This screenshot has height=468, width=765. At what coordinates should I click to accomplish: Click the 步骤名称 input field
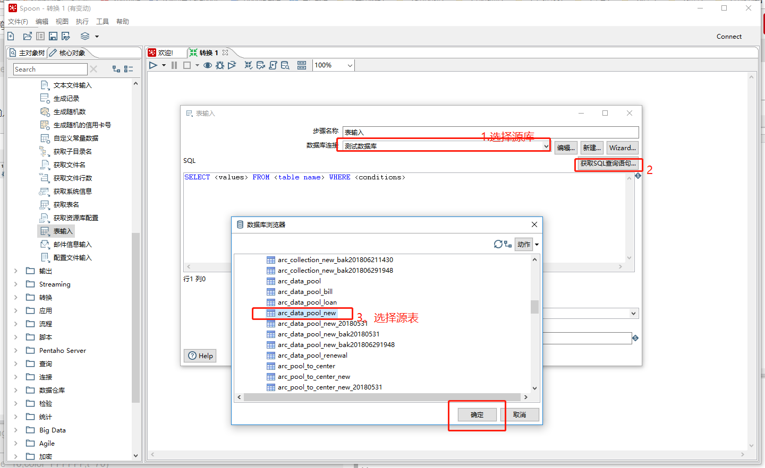490,132
